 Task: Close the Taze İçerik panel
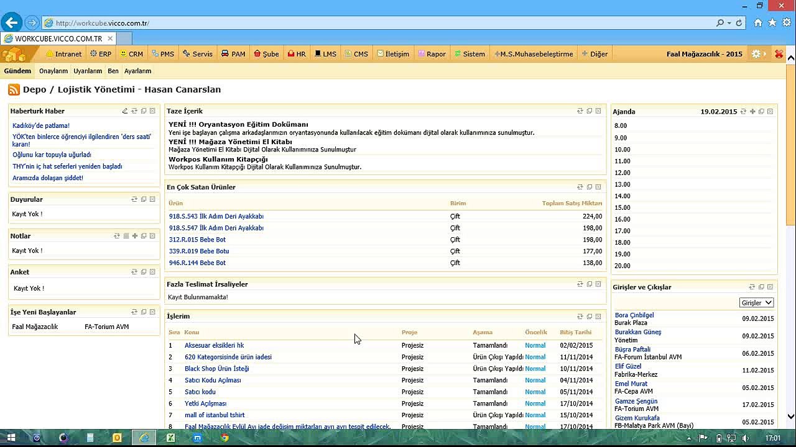click(x=598, y=111)
